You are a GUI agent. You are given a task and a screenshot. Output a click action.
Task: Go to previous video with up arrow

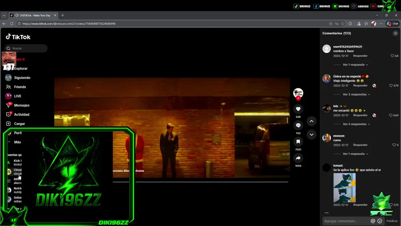[311, 121]
